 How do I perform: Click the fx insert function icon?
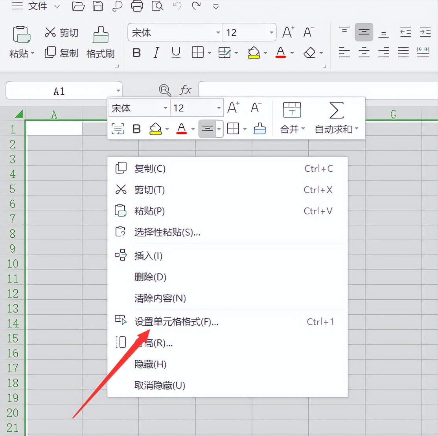[x=186, y=90]
